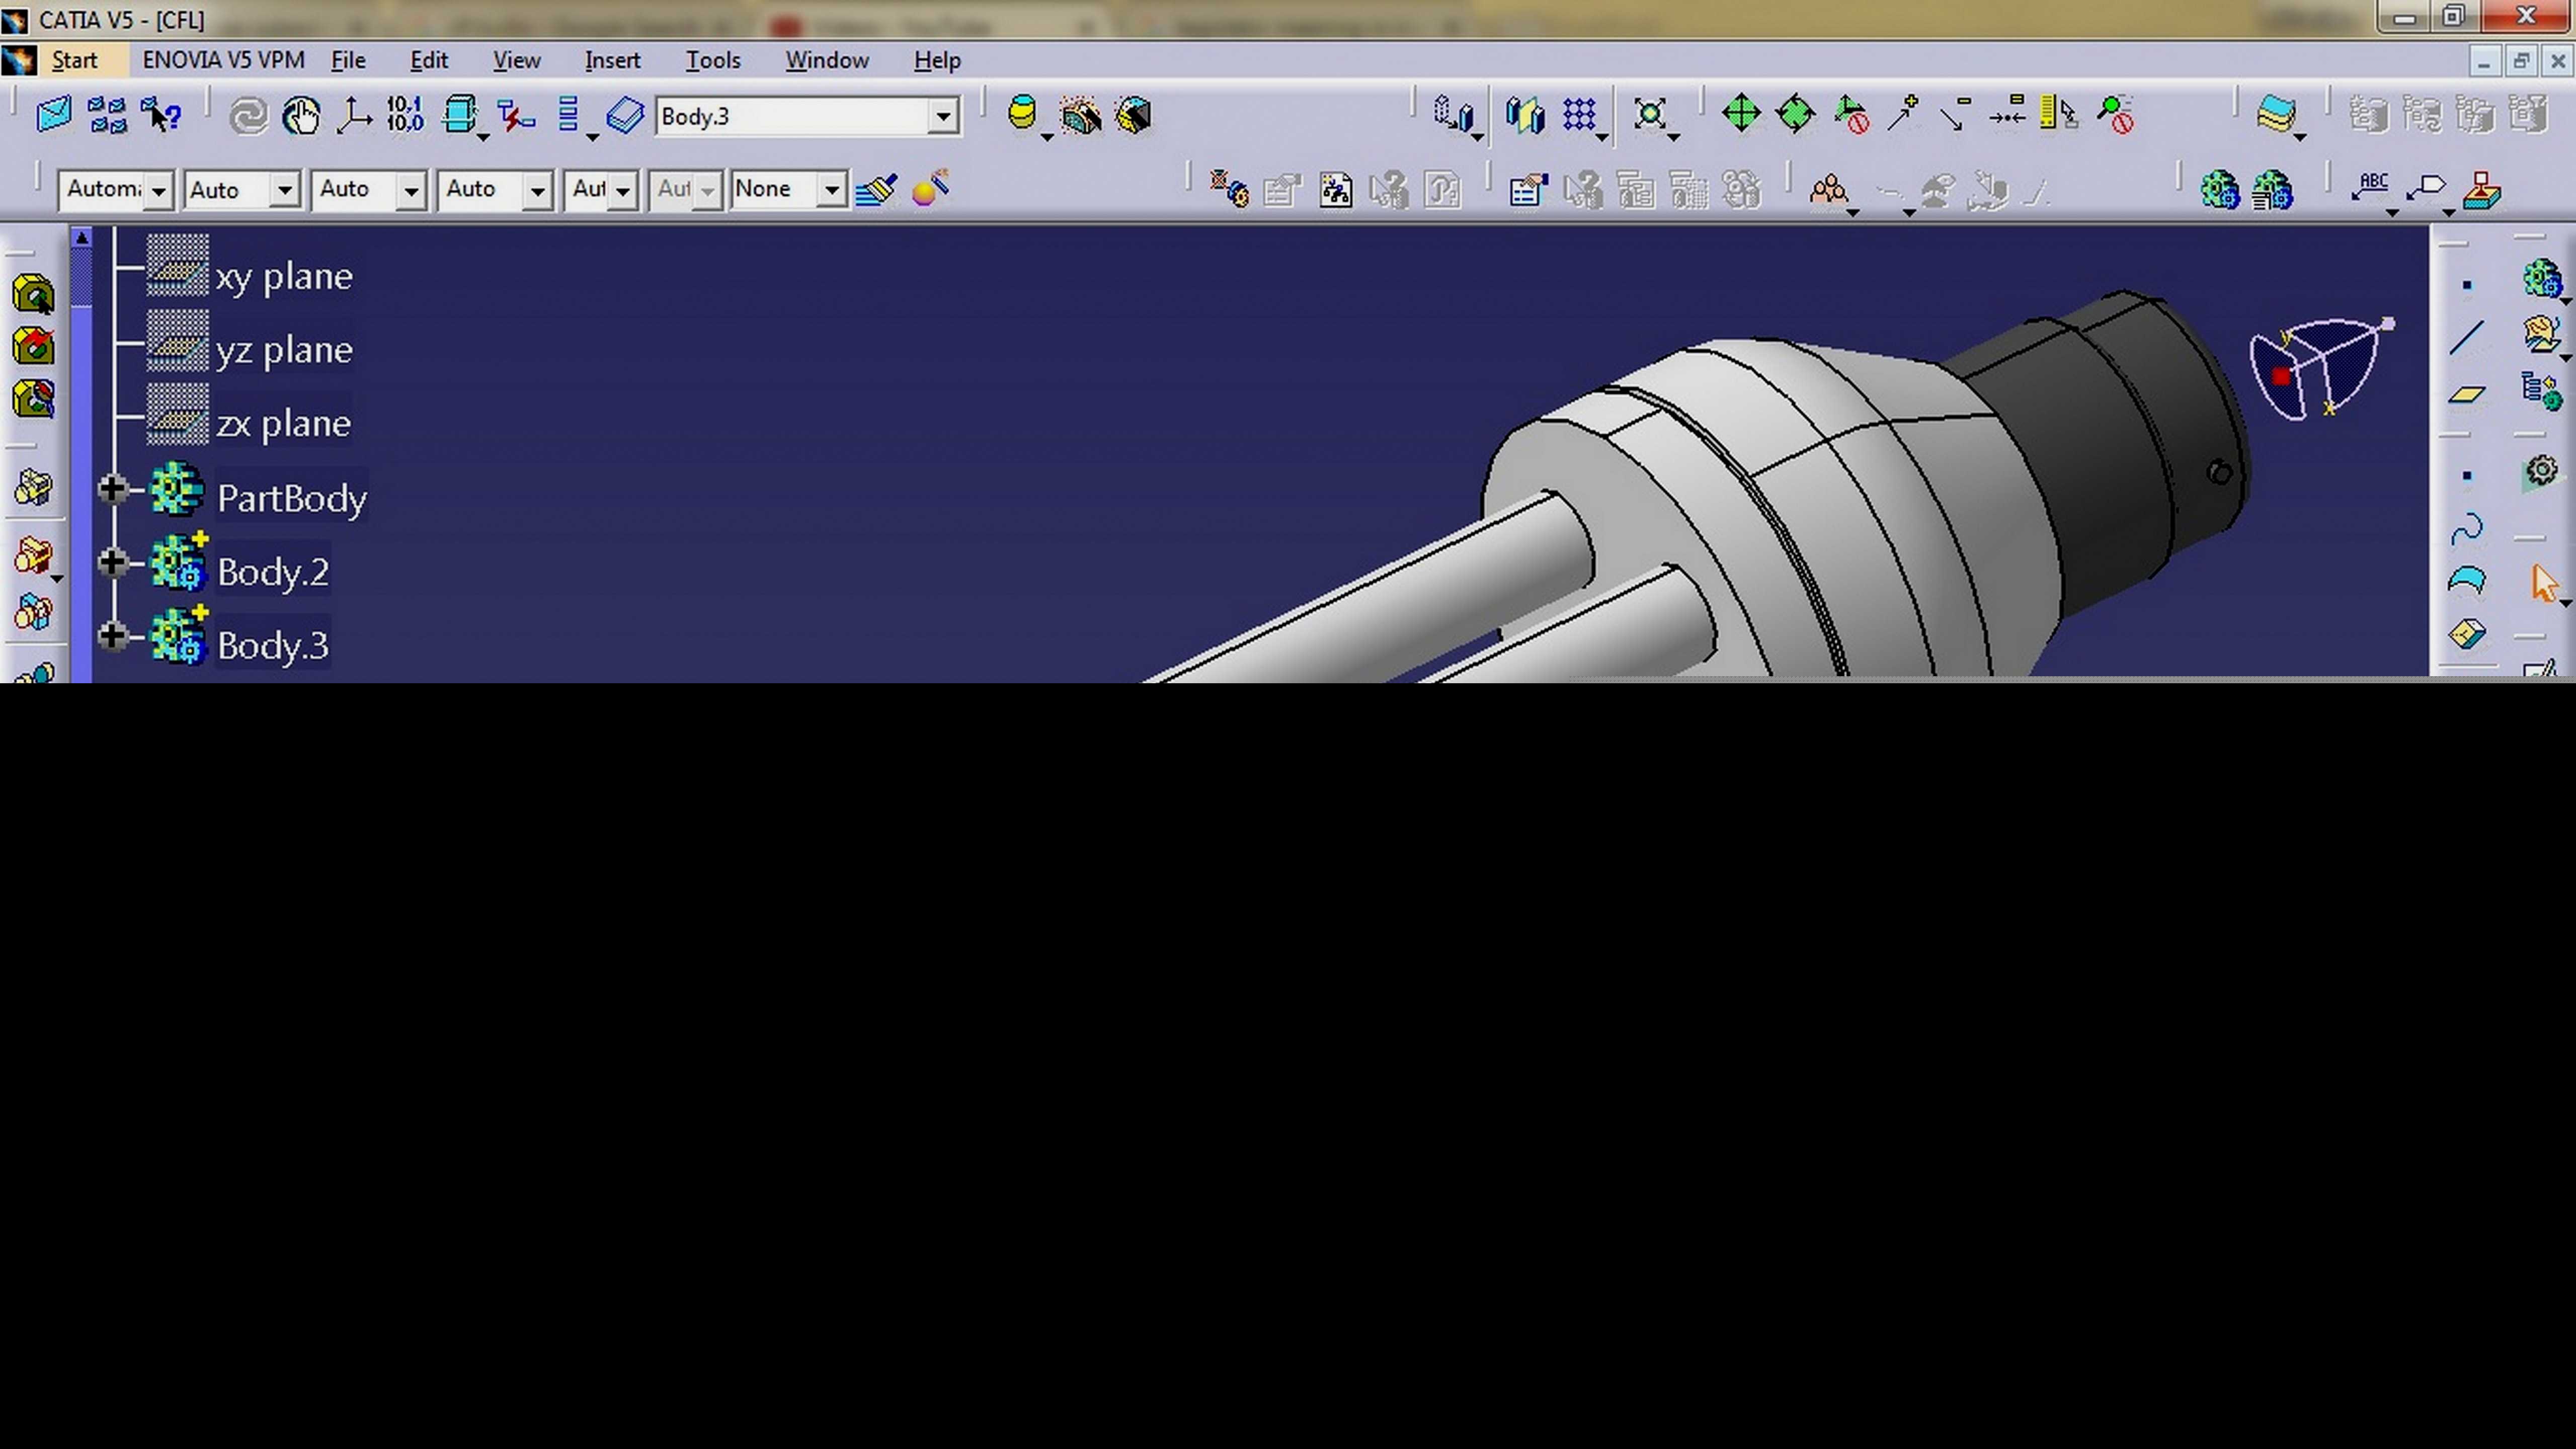Click the topmost icon in left vertical toolbar
Image resolution: width=2576 pixels, height=1449 pixels.
(x=33, y=294)
